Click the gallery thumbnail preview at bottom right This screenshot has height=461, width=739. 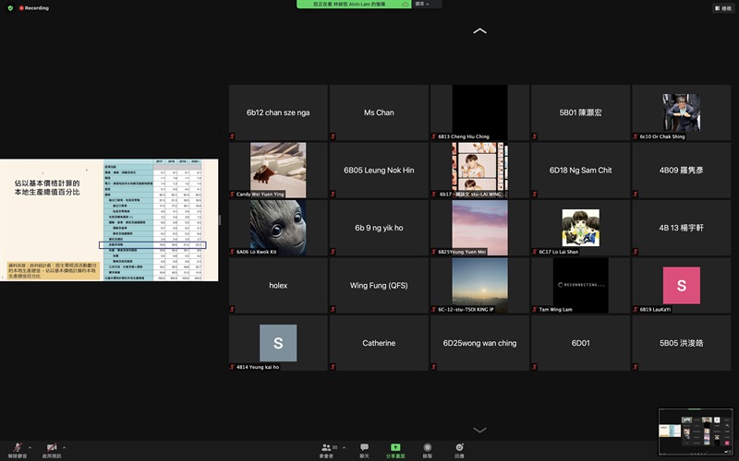pyautogui.click(x=695, y=429)
